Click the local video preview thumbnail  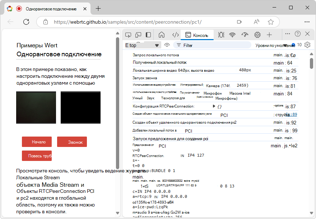pos(36,108)
